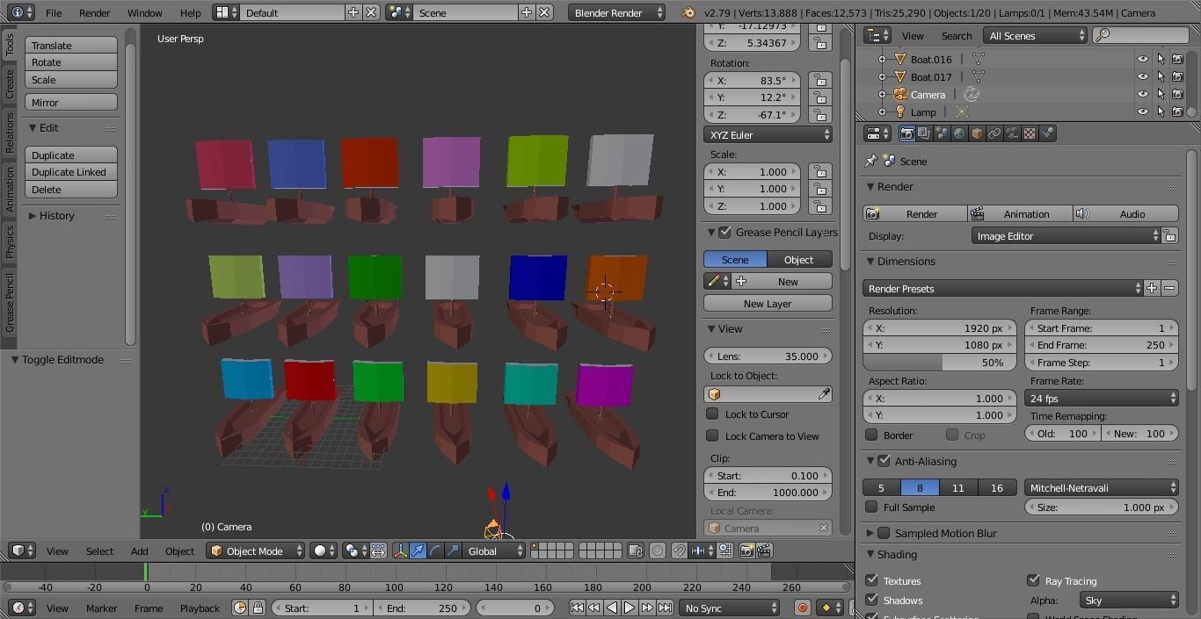
Task: Expand the History panel
Action: point(33,215)
